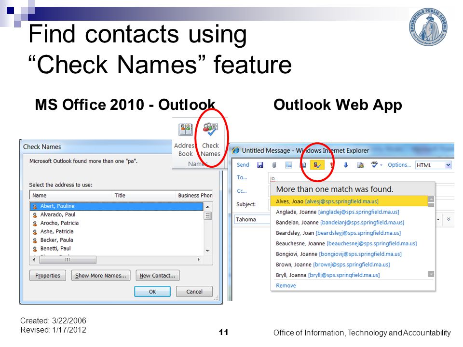
Task: Click the Cc... recipient button
Action: 242,191
